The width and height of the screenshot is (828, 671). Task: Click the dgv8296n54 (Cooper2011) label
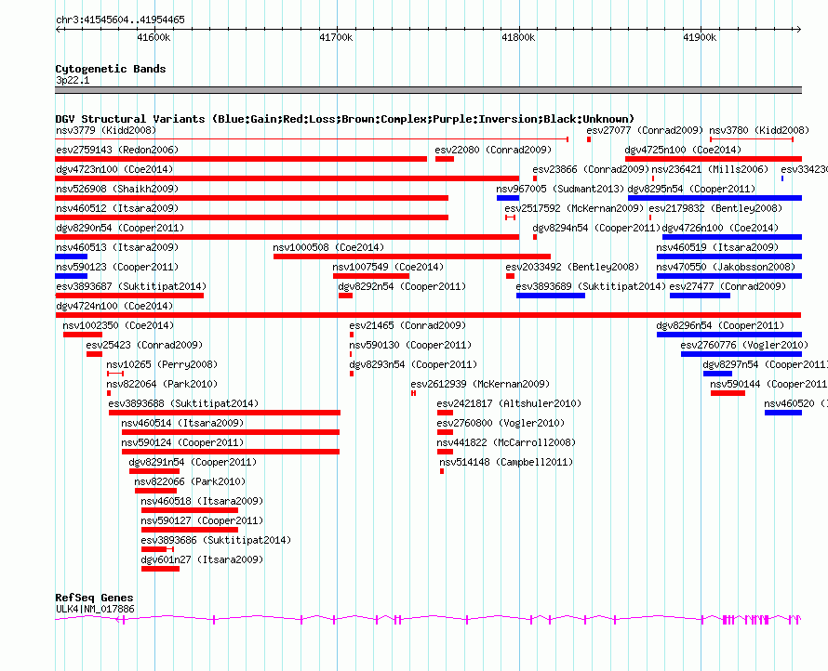click(x=720, y=325)
